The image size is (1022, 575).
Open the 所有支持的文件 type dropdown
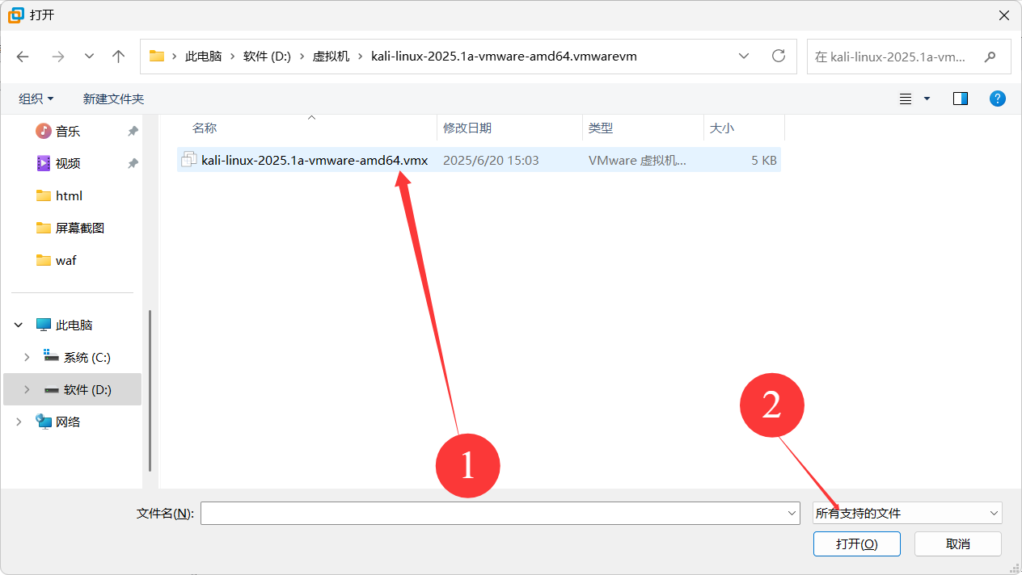pyautogui.click(x=907, y=513)
